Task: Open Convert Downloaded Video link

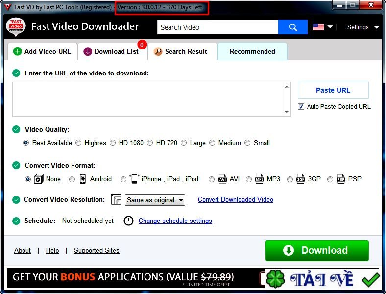Action: tap(236, 200)
